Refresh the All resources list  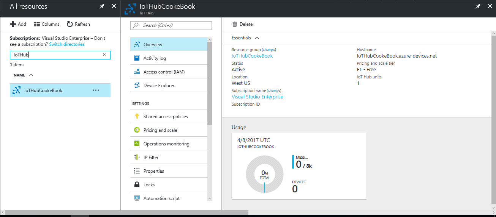tap(78, 24)
